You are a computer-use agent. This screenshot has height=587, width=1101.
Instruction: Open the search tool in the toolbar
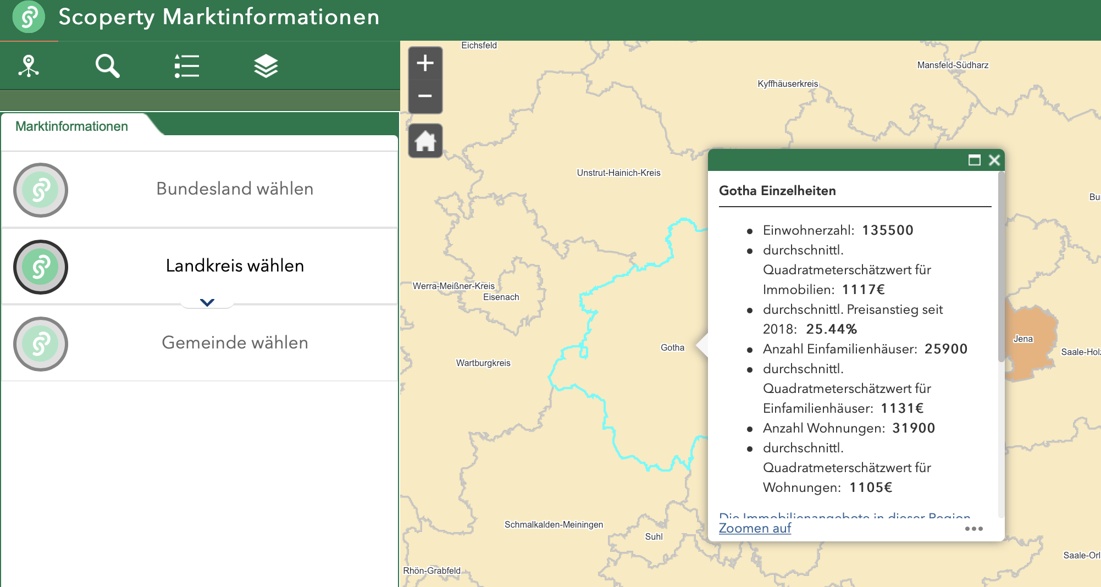(107, 66)
